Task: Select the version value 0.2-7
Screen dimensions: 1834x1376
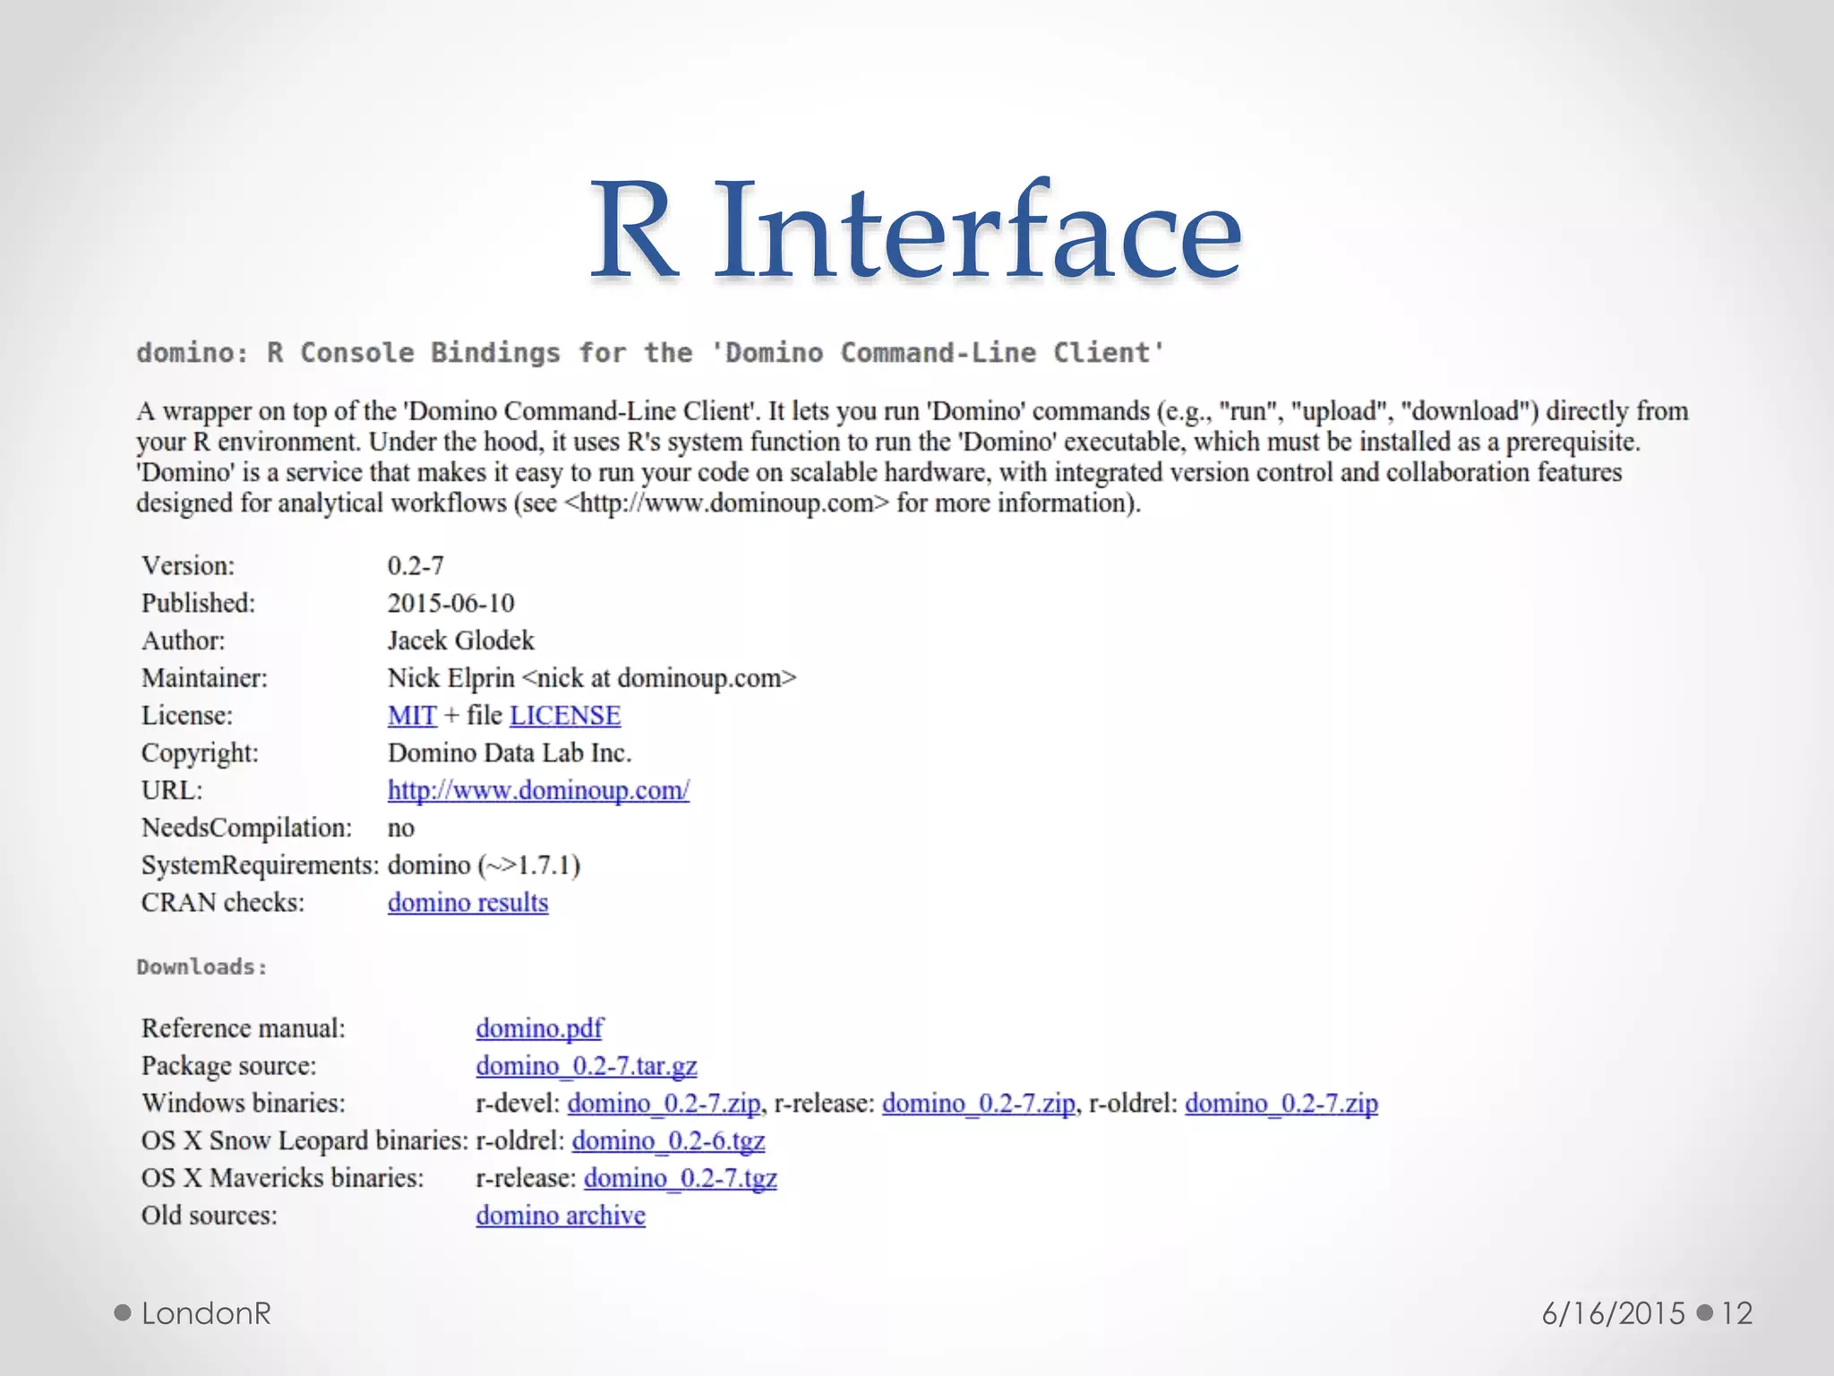Action: [416, 566]
